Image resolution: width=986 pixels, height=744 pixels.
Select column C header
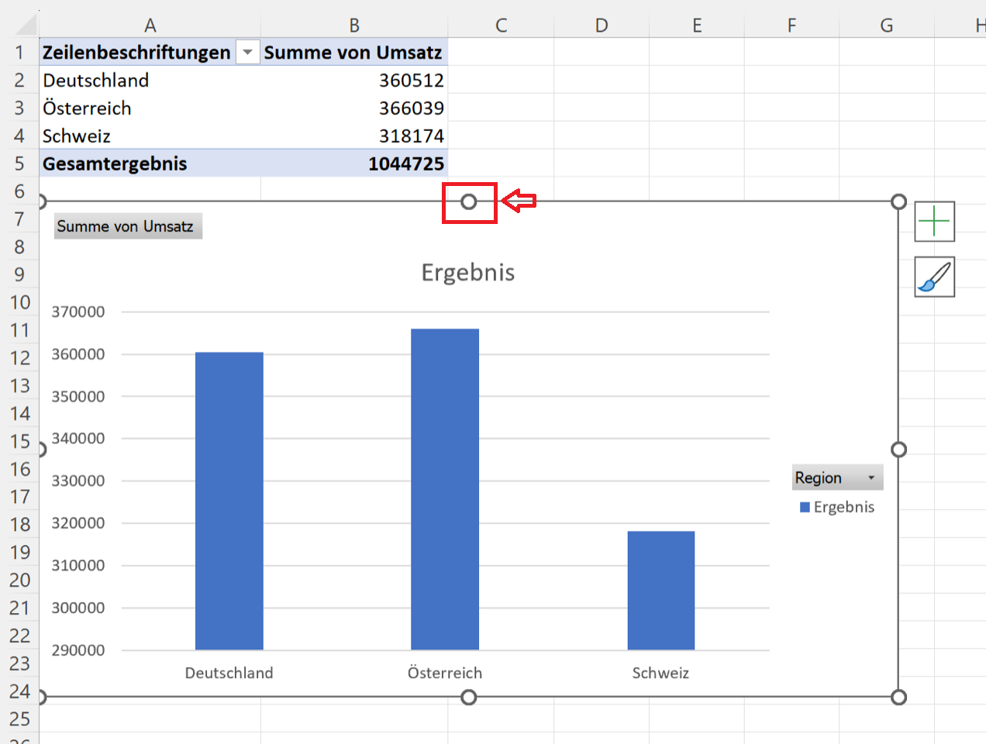[501, 26]
